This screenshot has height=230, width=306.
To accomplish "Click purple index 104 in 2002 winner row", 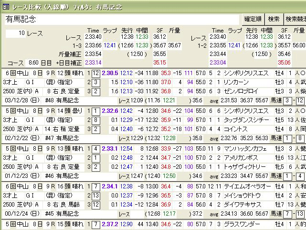I will pos(189,111).
